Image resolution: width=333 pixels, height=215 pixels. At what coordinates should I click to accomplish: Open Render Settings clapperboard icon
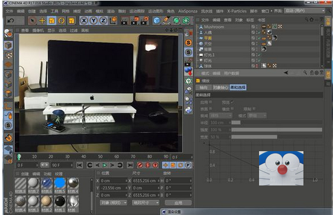click(144, 21)
